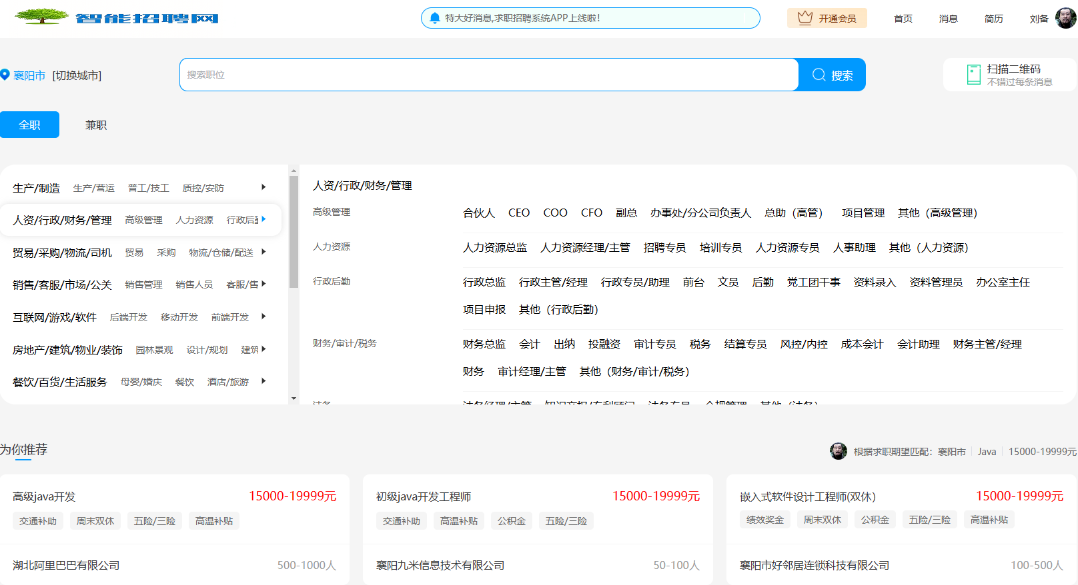
Task: Click the small avatar beside 根据求职期望匹配
Action: point(838,451)
